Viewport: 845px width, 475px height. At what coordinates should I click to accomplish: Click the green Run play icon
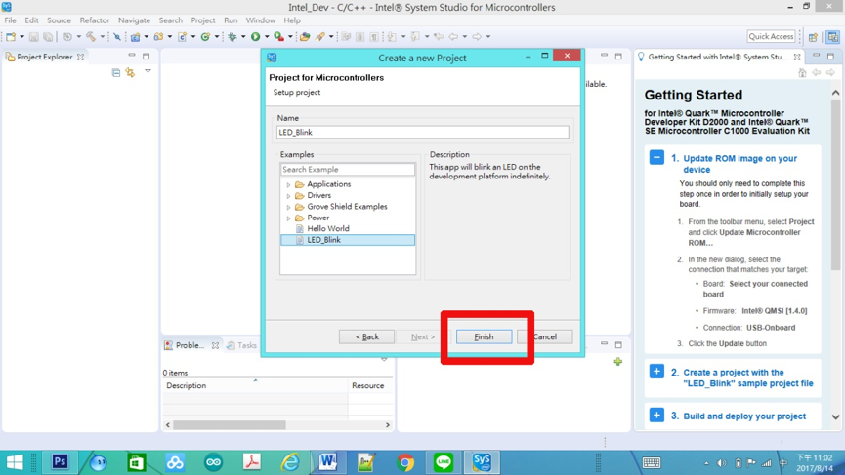coord(255,37)
